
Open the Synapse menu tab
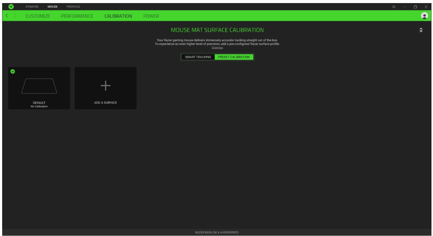tap(32, 7)
